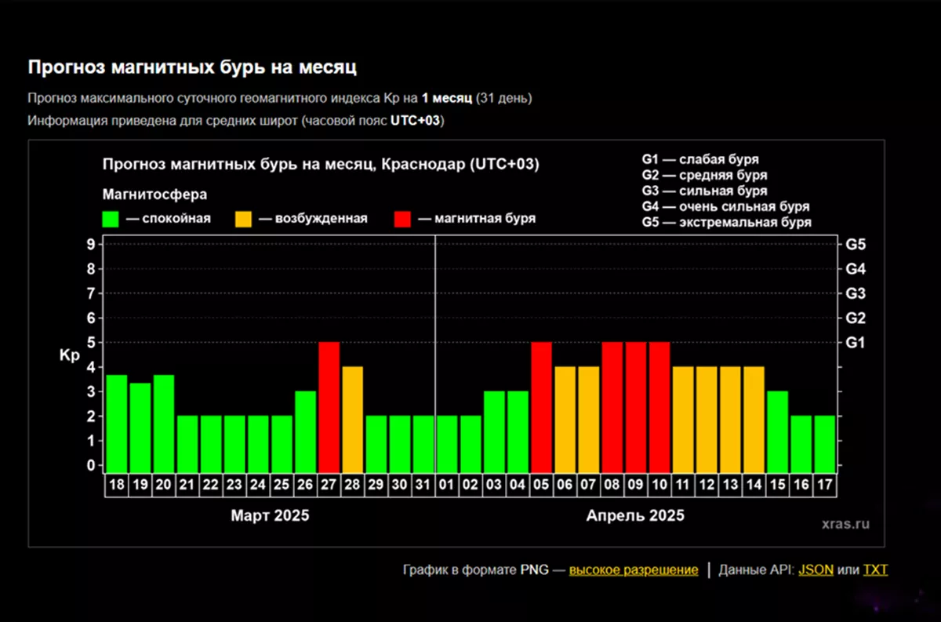Click the yellow bar above April 12

pyautogui.click(x=707, y=416)
